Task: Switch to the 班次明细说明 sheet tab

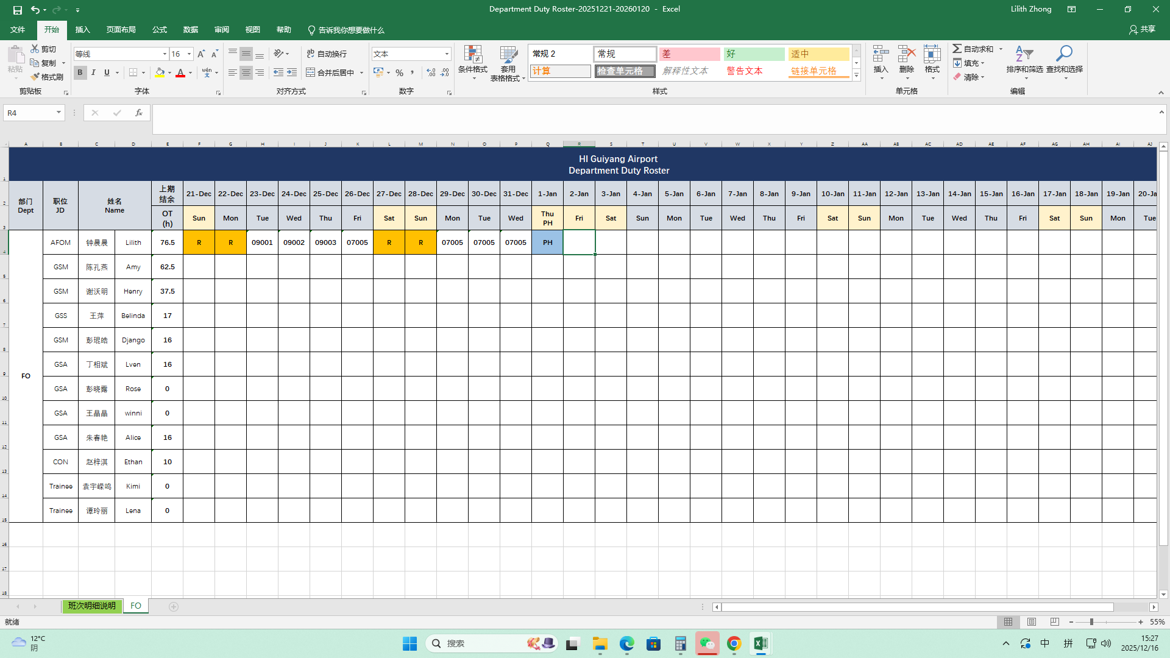Action: point(91,606)
